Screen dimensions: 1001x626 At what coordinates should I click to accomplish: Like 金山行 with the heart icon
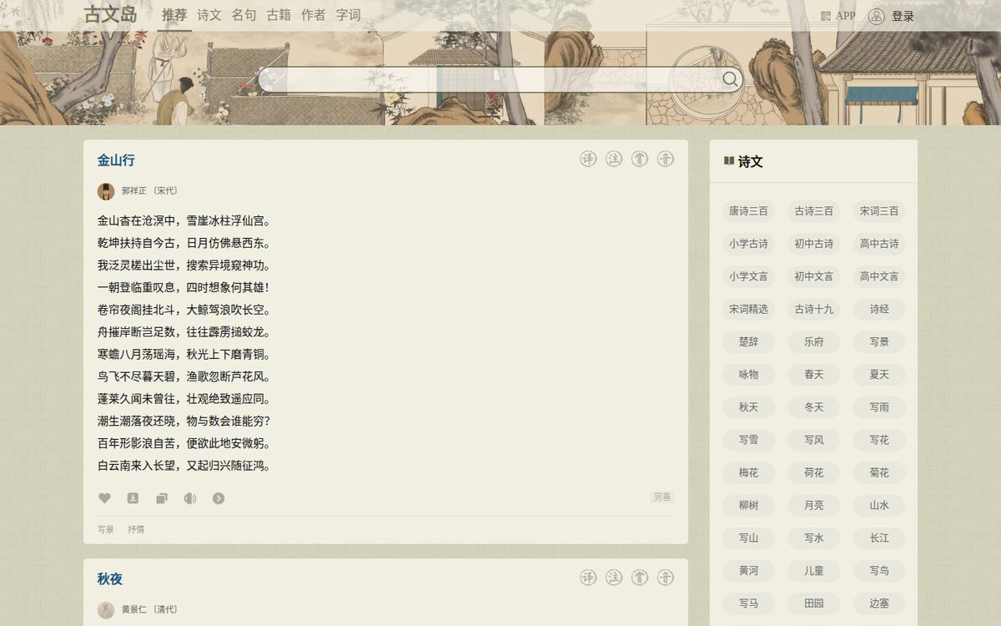pyautogui.click(x=104, y=498)
